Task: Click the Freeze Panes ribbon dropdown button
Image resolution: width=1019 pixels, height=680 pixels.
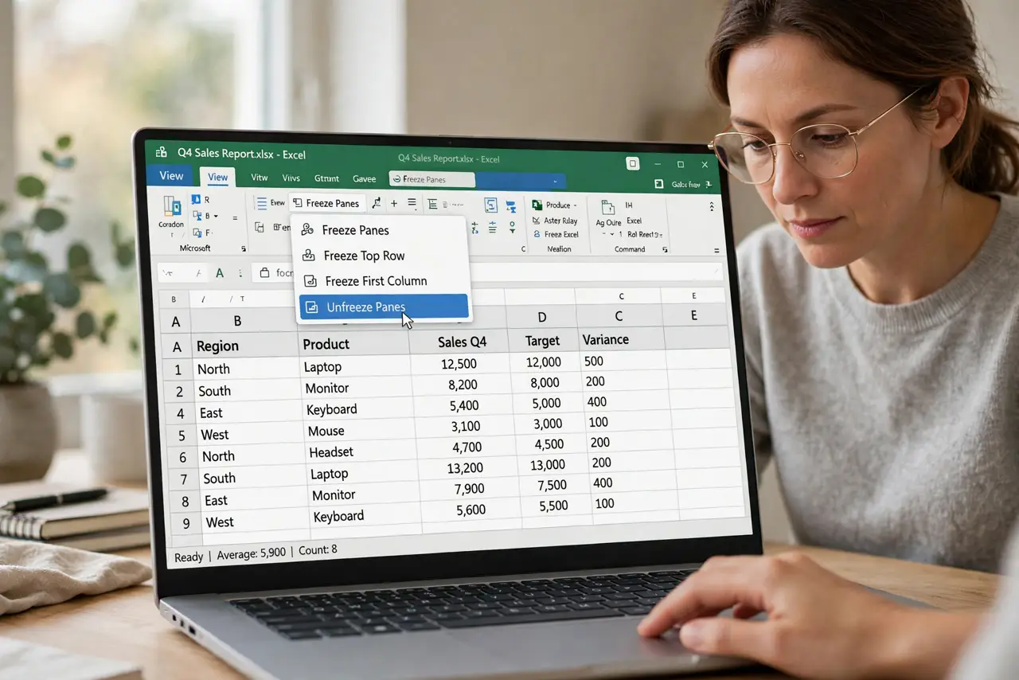Action: [326, 203]
